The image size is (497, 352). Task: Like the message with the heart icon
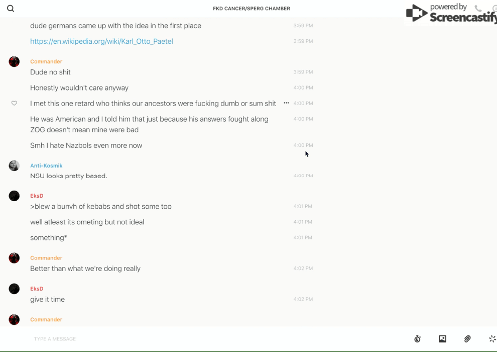14,103
